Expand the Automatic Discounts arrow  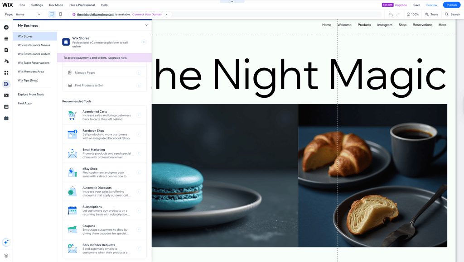click(x=139, y=191)
